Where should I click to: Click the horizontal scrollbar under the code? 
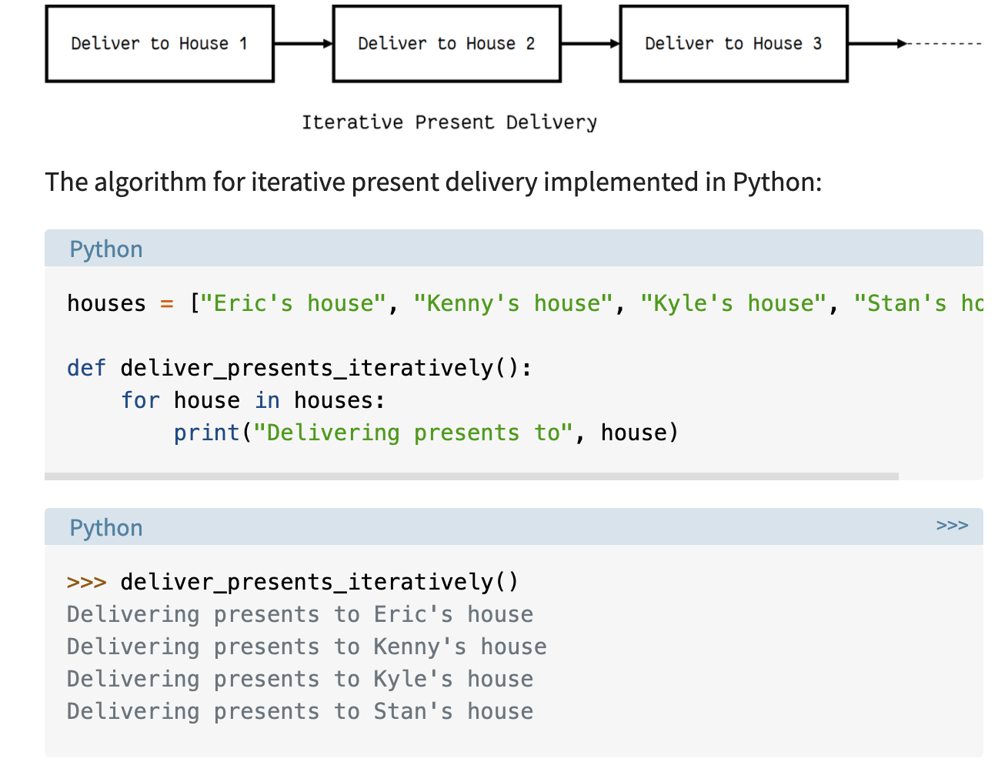pos(475,475)
